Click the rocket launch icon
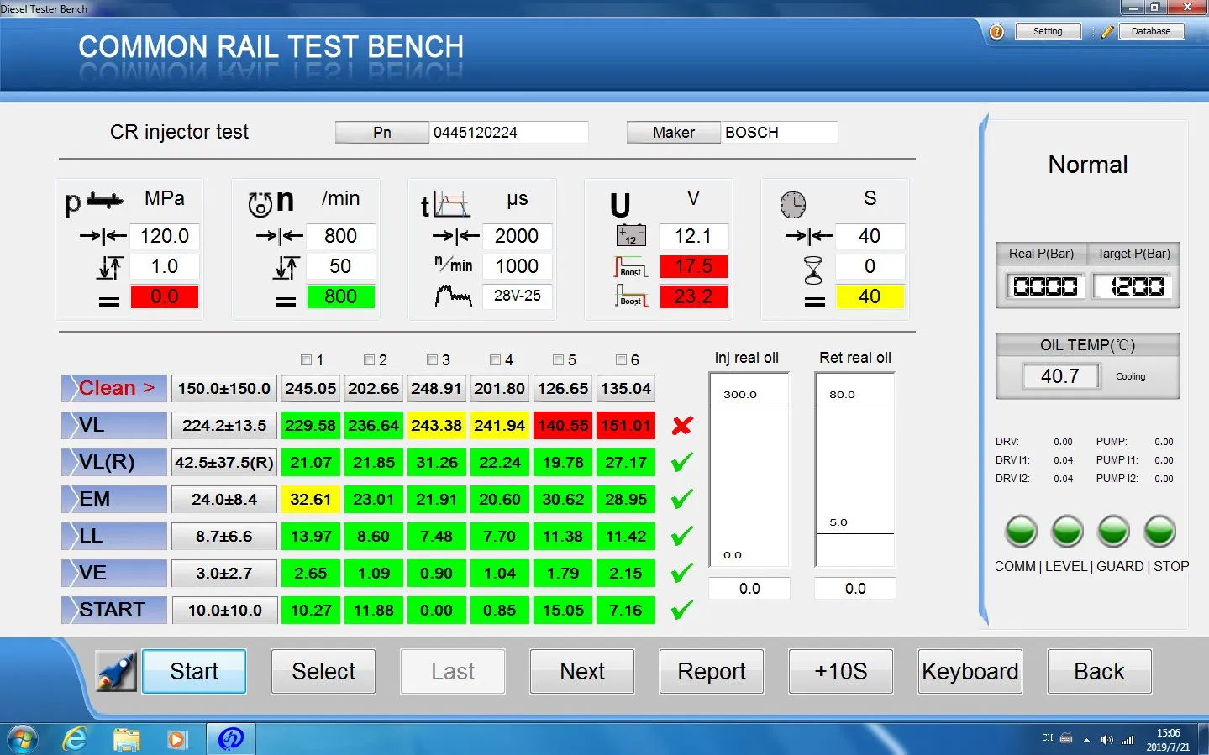This screenshot has width=1209, height=755. 116,671
